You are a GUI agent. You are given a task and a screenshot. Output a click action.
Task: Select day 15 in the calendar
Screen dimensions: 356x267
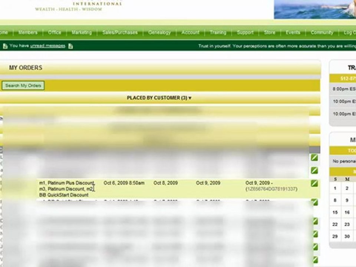click(335, 212)
